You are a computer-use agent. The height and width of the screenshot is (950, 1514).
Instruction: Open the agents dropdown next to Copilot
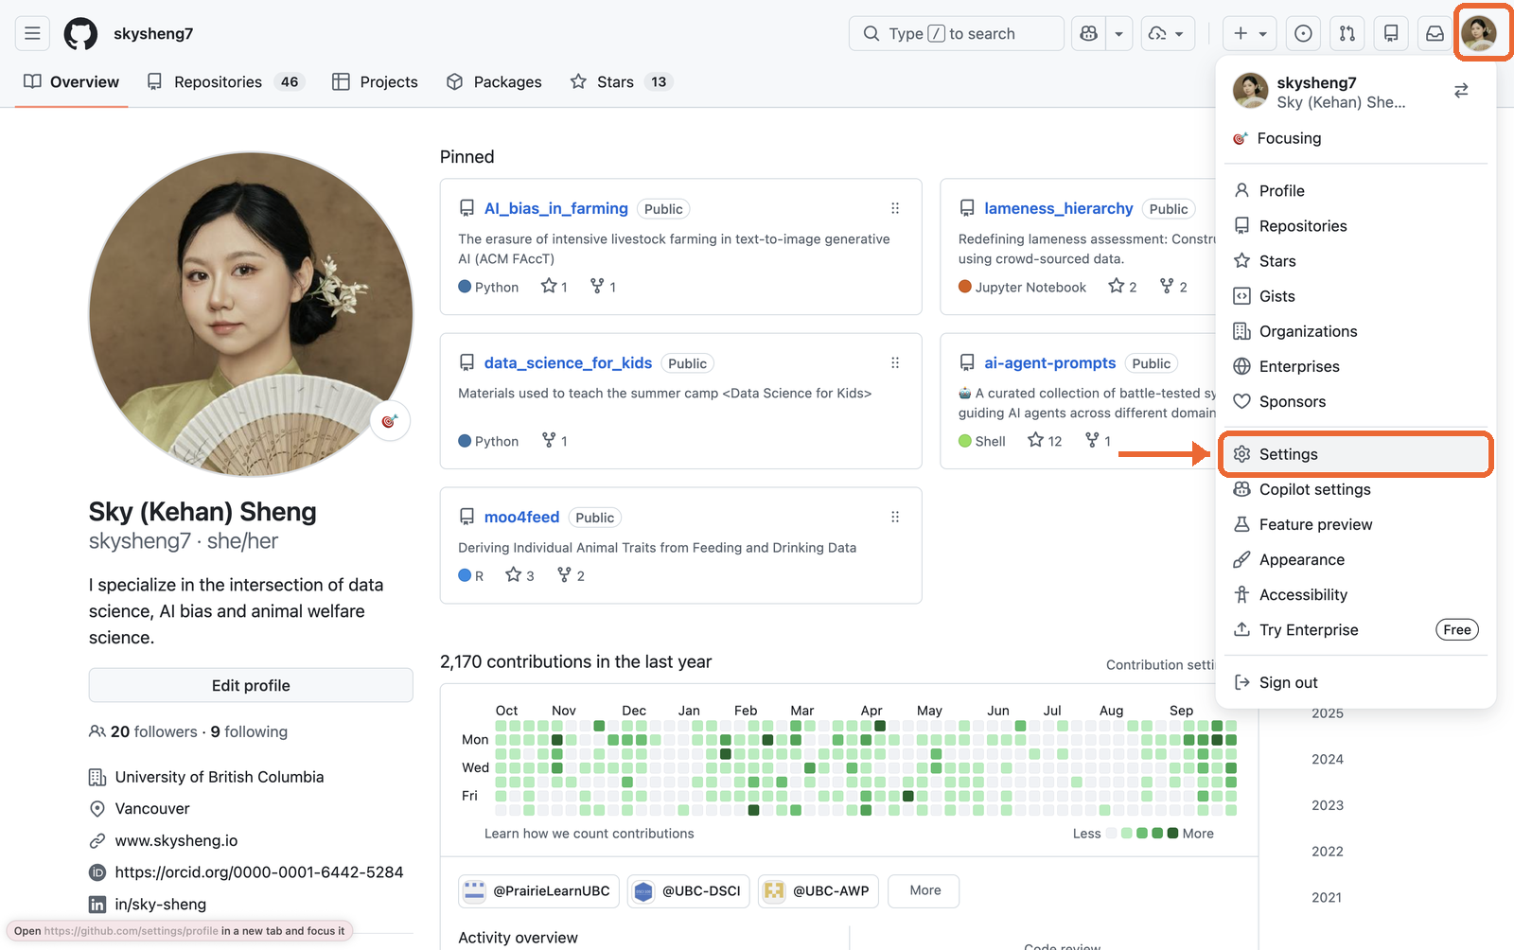coord(1168,34)
